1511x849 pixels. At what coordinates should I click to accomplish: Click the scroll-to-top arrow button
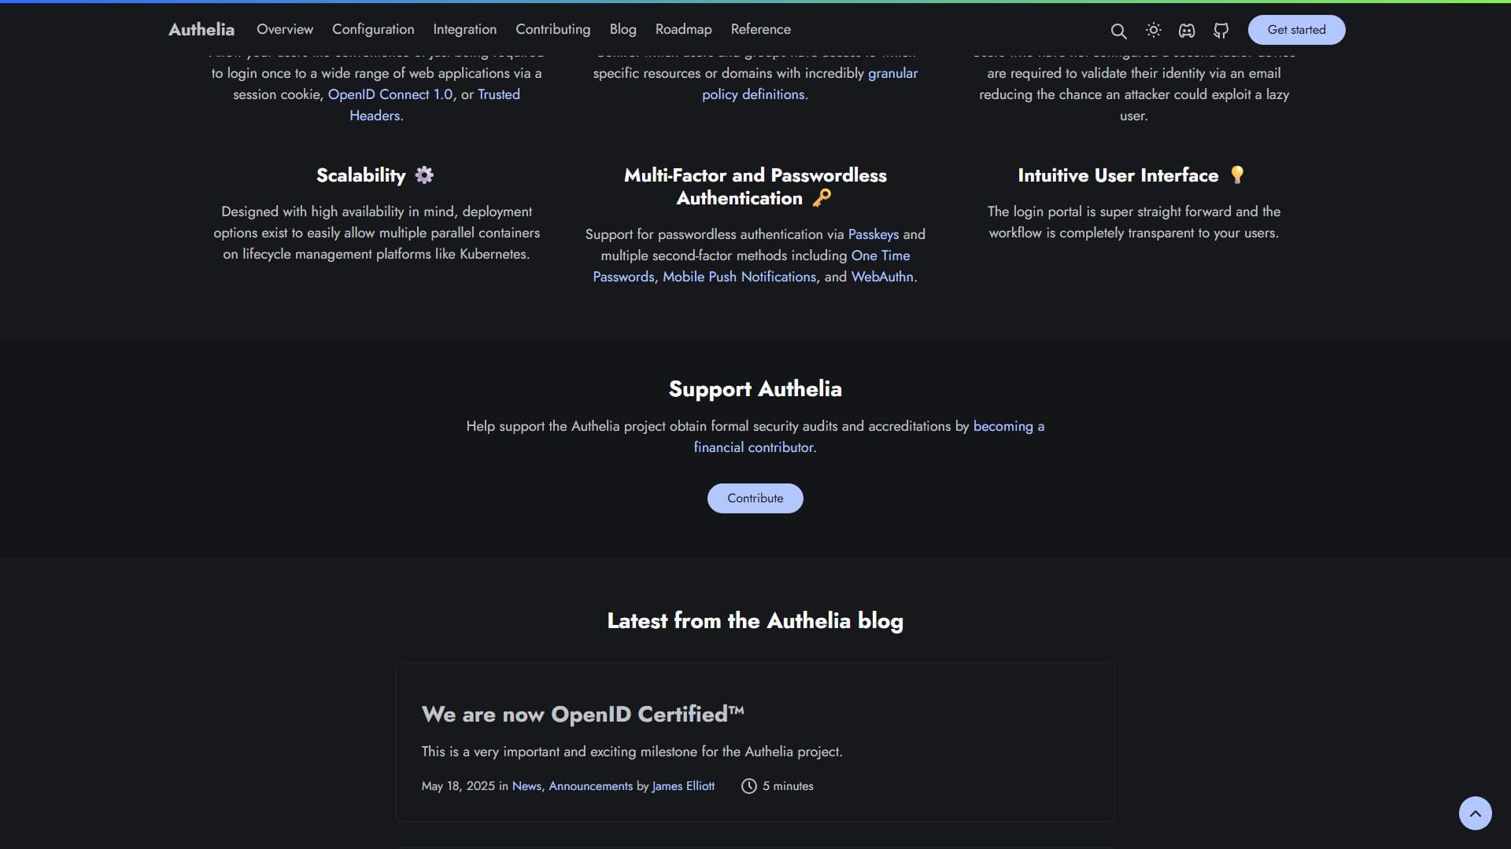[1475, 813]
